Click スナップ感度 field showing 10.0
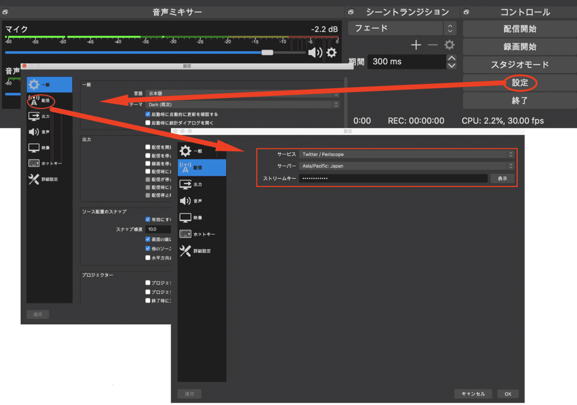Image resolution: width=577 pixels, height=405 pixels. pyautogui.click(x=158, y=229)
